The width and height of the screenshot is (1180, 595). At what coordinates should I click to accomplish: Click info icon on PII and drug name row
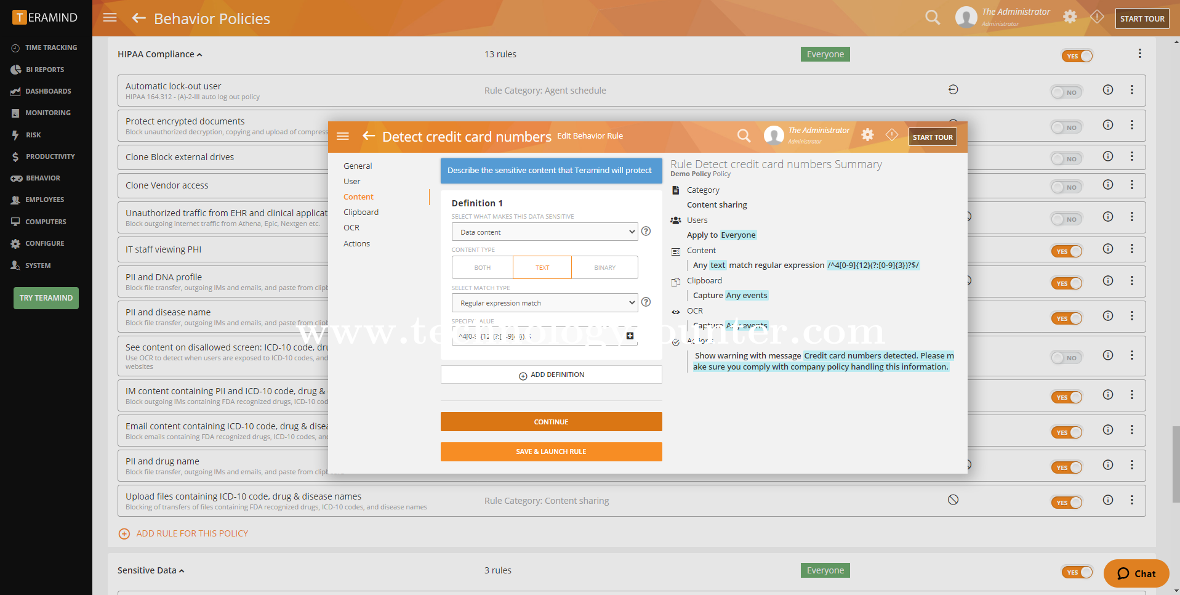point(1108,465)
